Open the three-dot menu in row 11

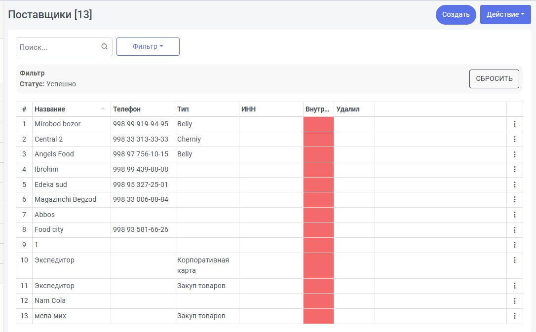[x=514, y=286]
